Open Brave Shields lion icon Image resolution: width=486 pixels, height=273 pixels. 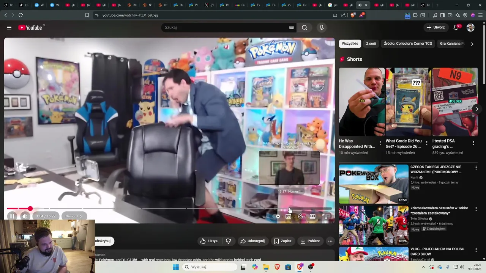353,15
